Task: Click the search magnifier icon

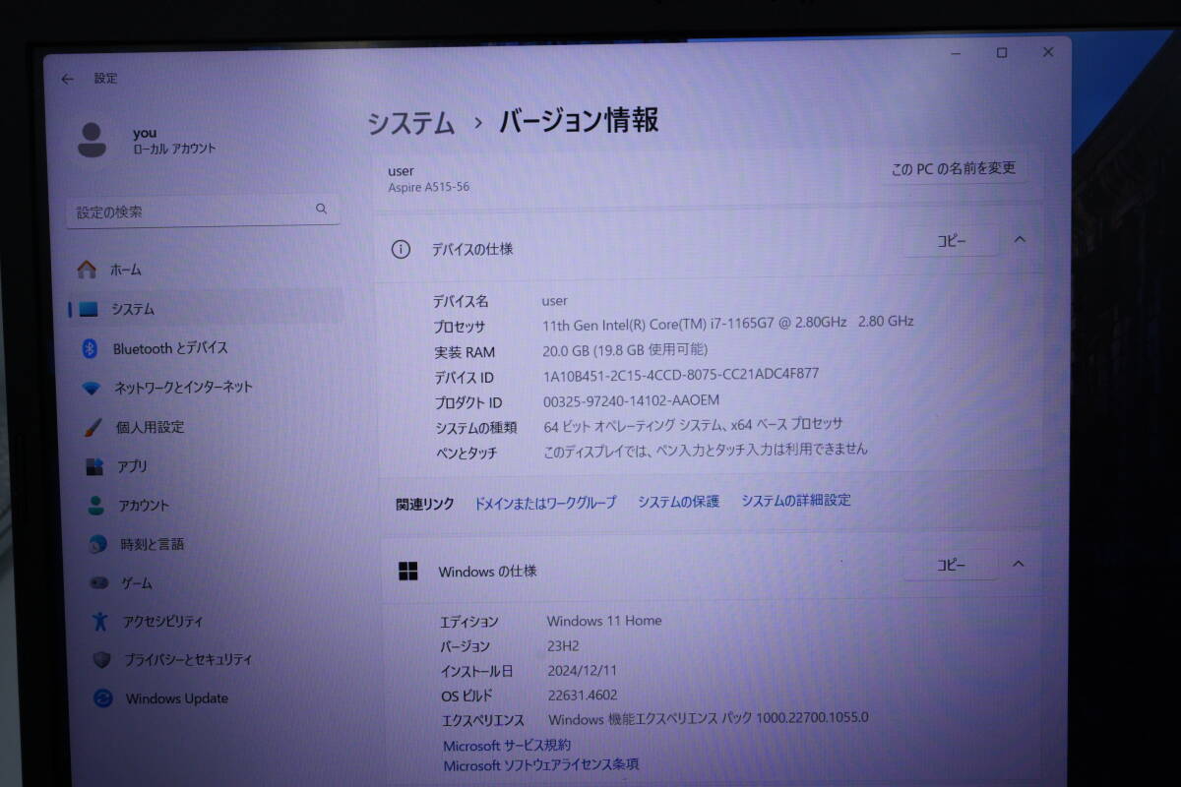Action: [x=321, y=210]
